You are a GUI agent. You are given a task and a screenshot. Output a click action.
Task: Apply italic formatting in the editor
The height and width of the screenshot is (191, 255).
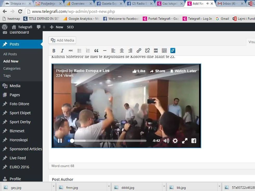click(62, 51)
